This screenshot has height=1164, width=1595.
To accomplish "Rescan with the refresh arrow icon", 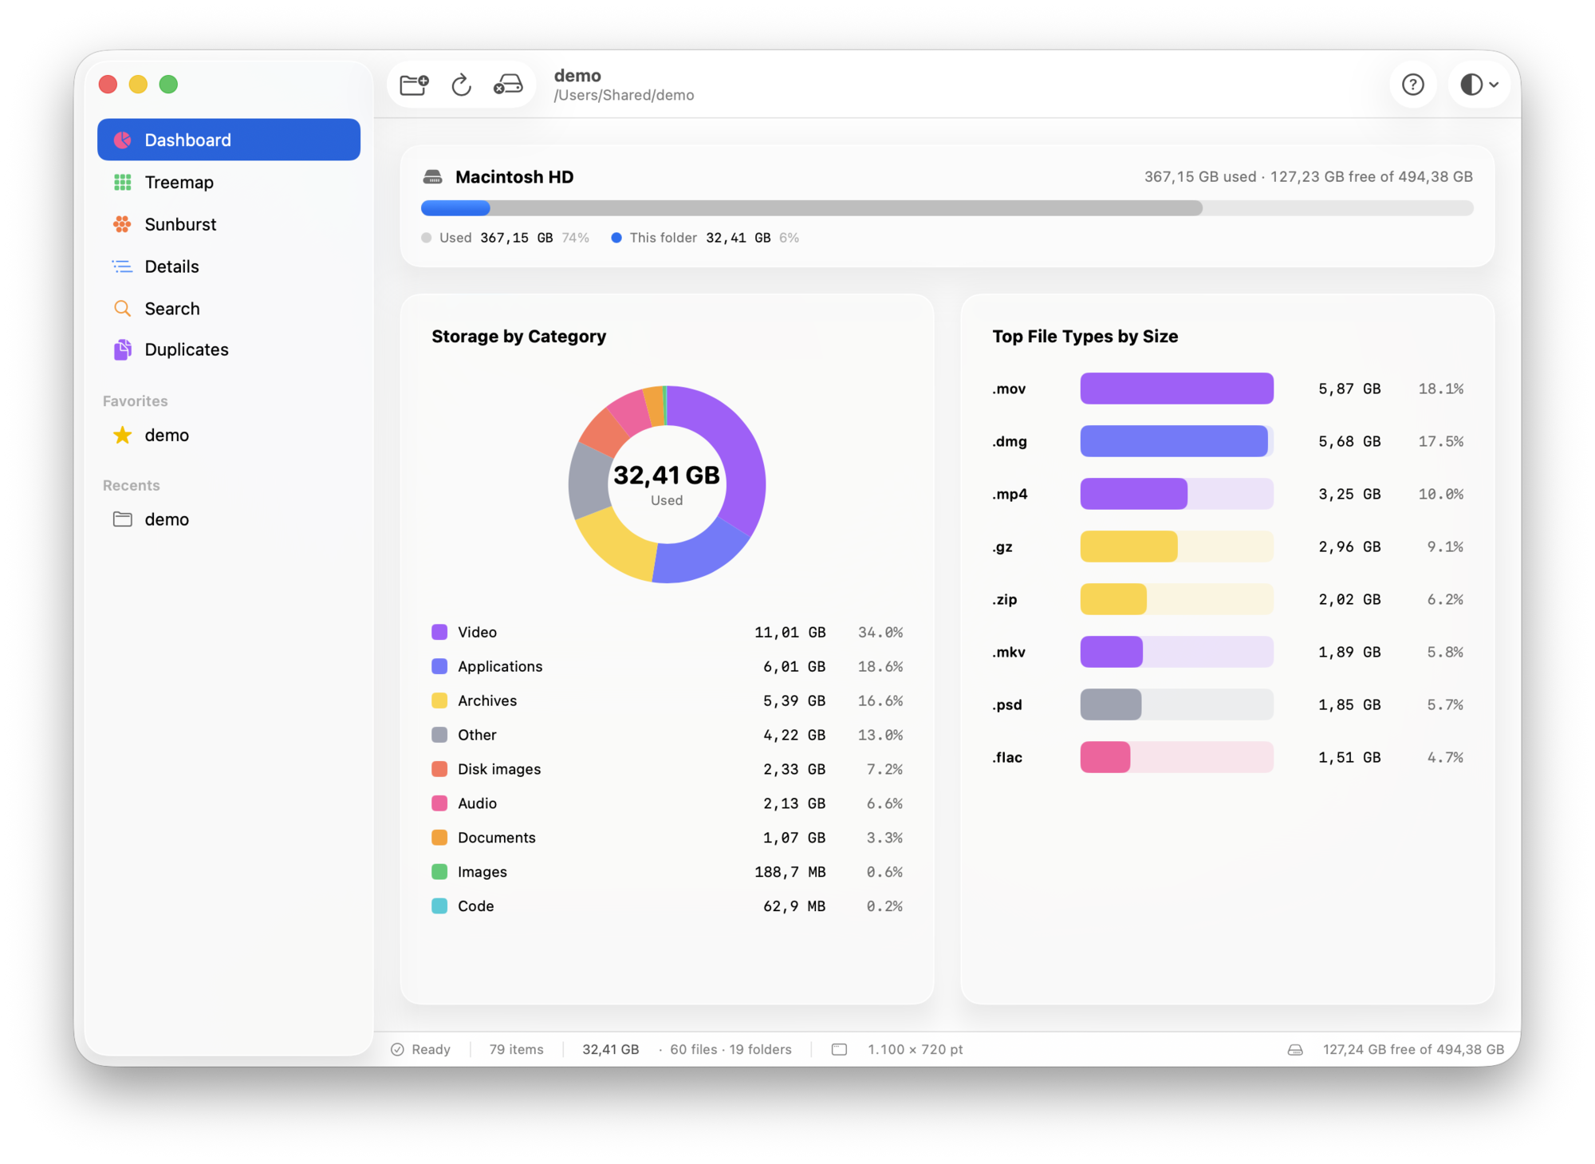I will click(461, 85).
